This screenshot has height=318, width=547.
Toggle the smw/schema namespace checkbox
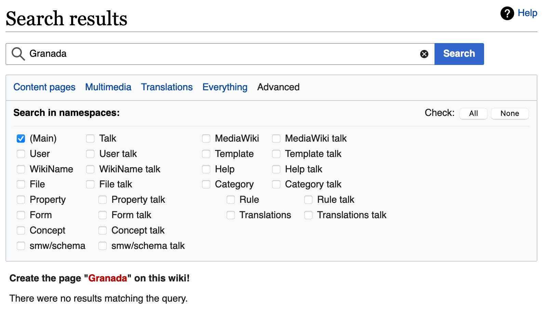point(21,246)
